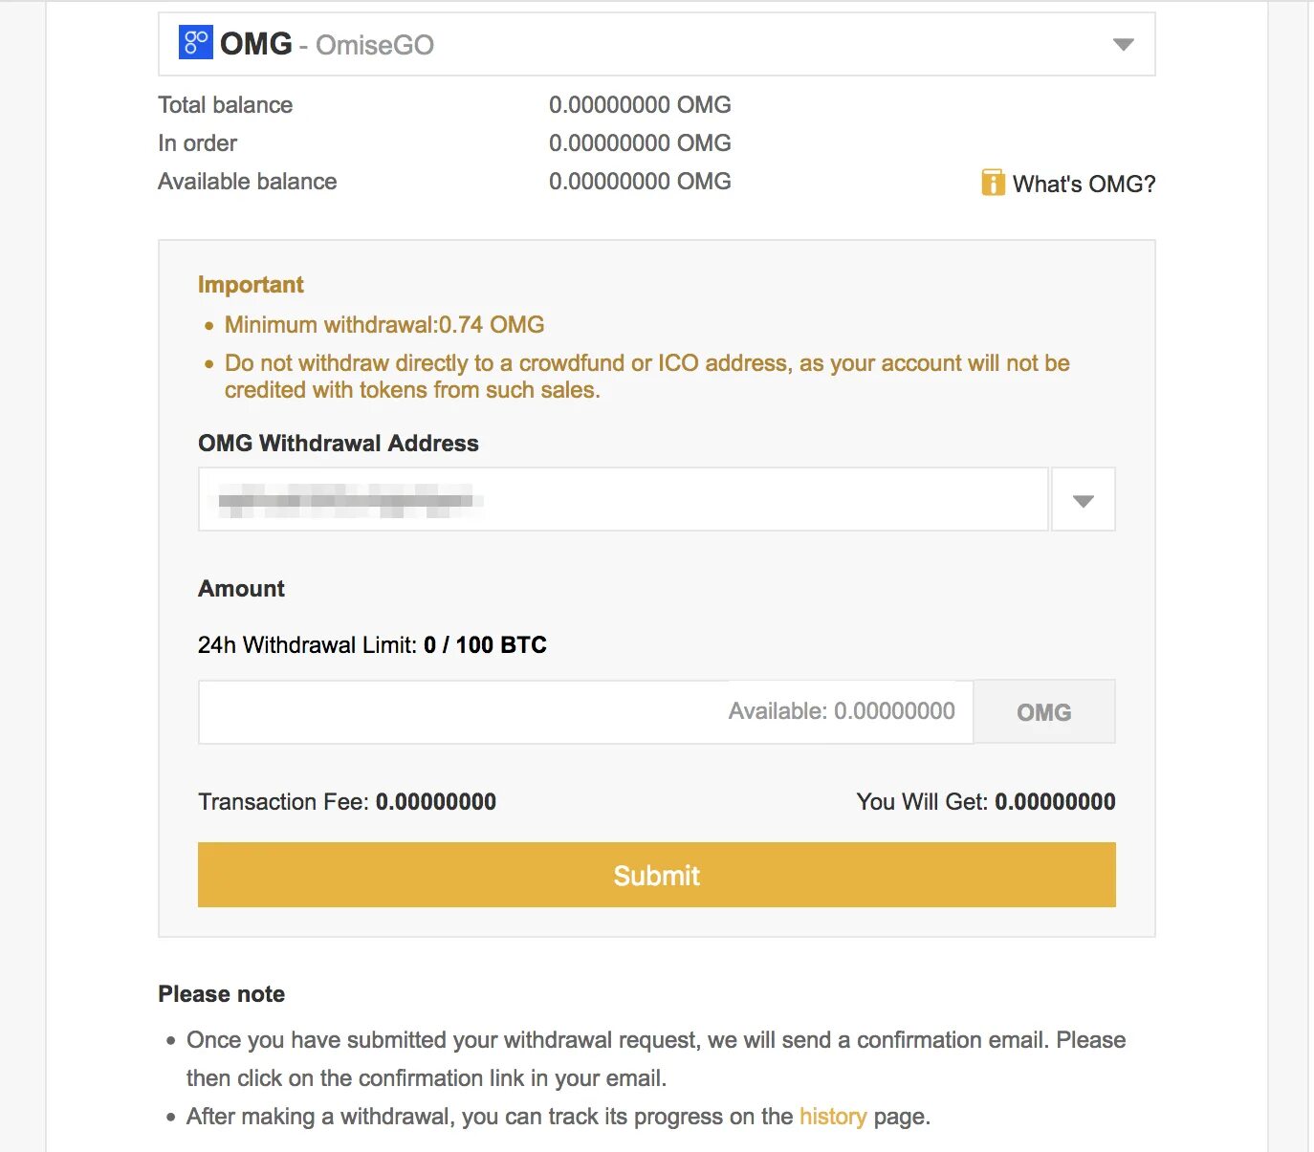The image size is (1314, 1152).
Task: Click the 24h Withdrawal Limit text
Action: 372,645
